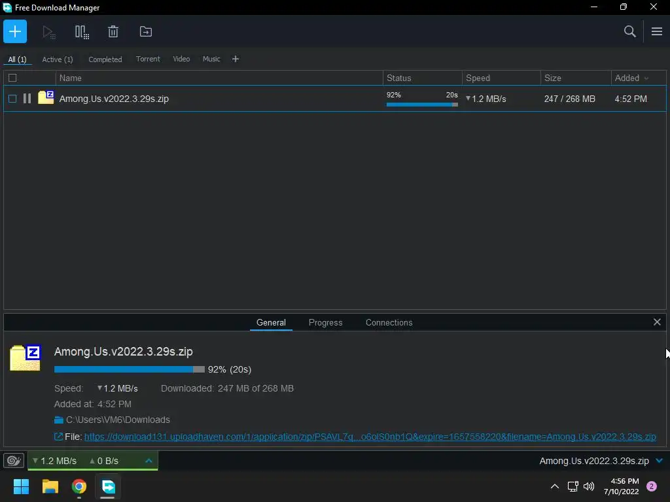This screenshot has width=670, height=502.
Task: Click the trash Delete toolbar icon
Action: (113, 31)
